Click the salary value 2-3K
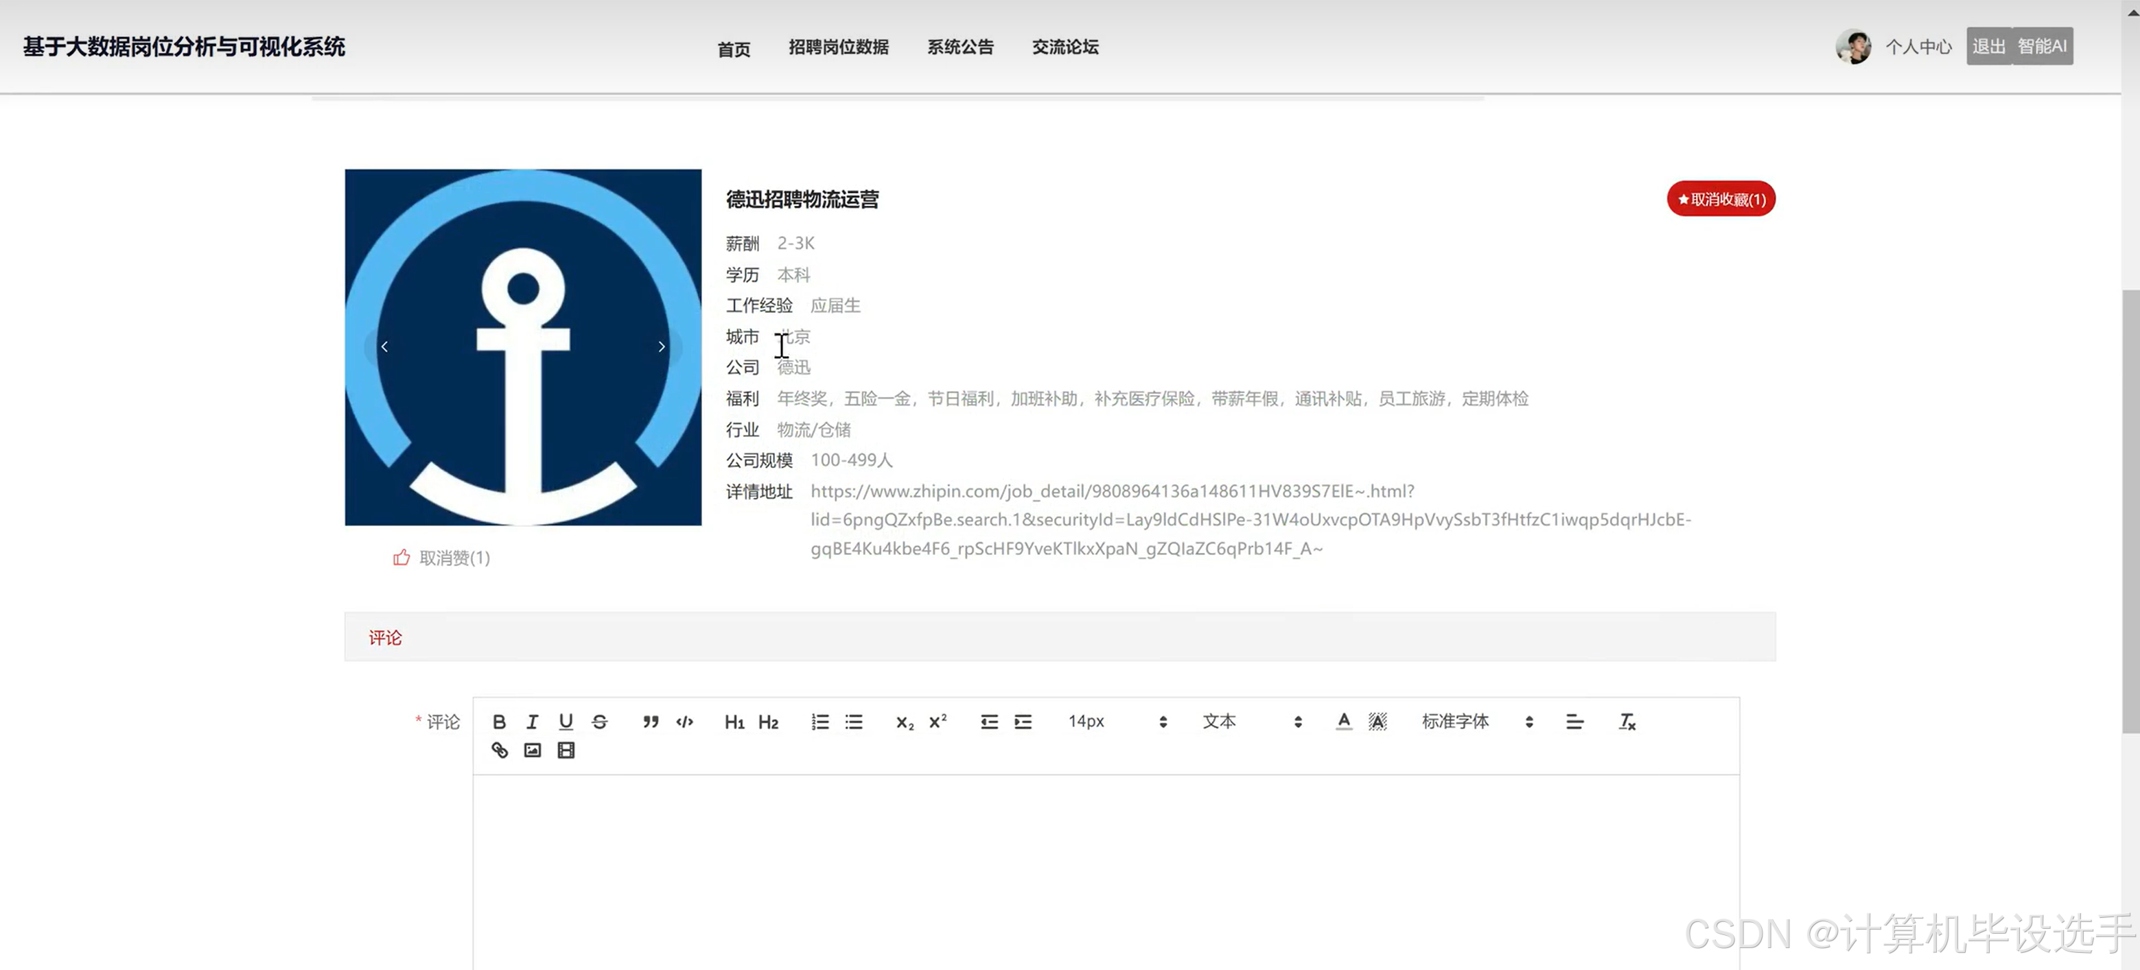The image size is (2140, 970). [795, 244]
